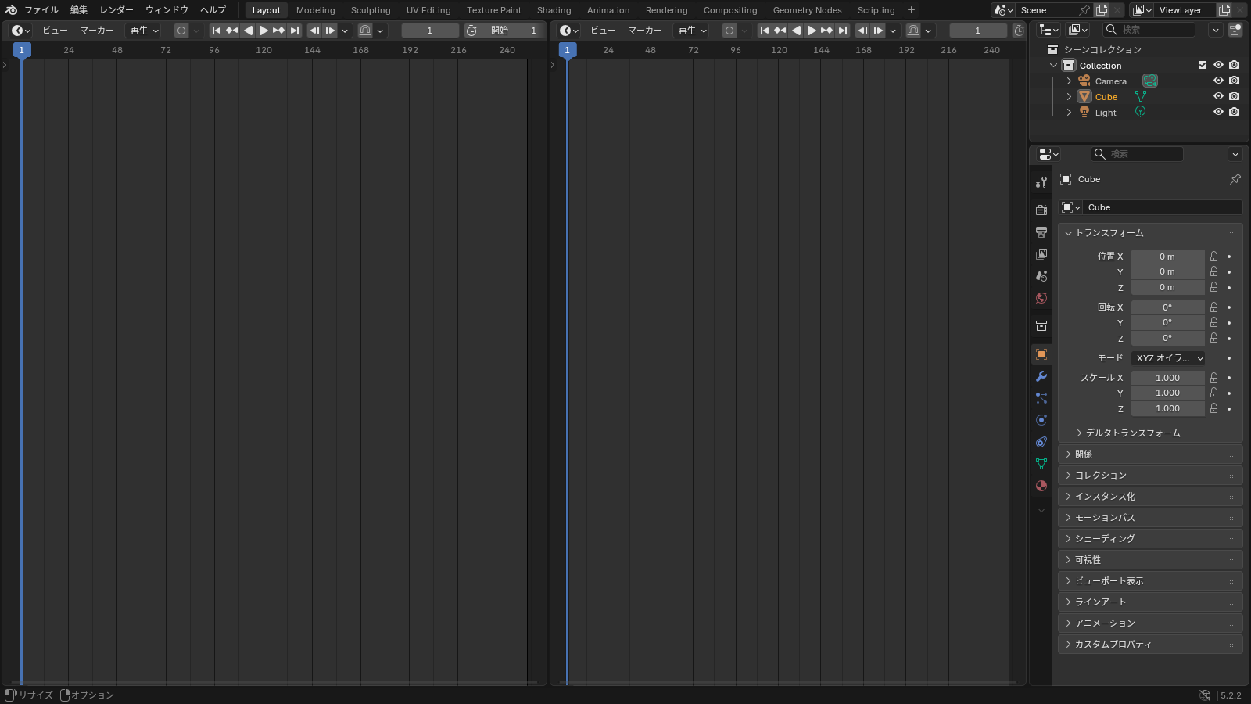Expand the Camera item in outliner
The height and width of the screenshot is (704, 1251).
click(1069, 81)
